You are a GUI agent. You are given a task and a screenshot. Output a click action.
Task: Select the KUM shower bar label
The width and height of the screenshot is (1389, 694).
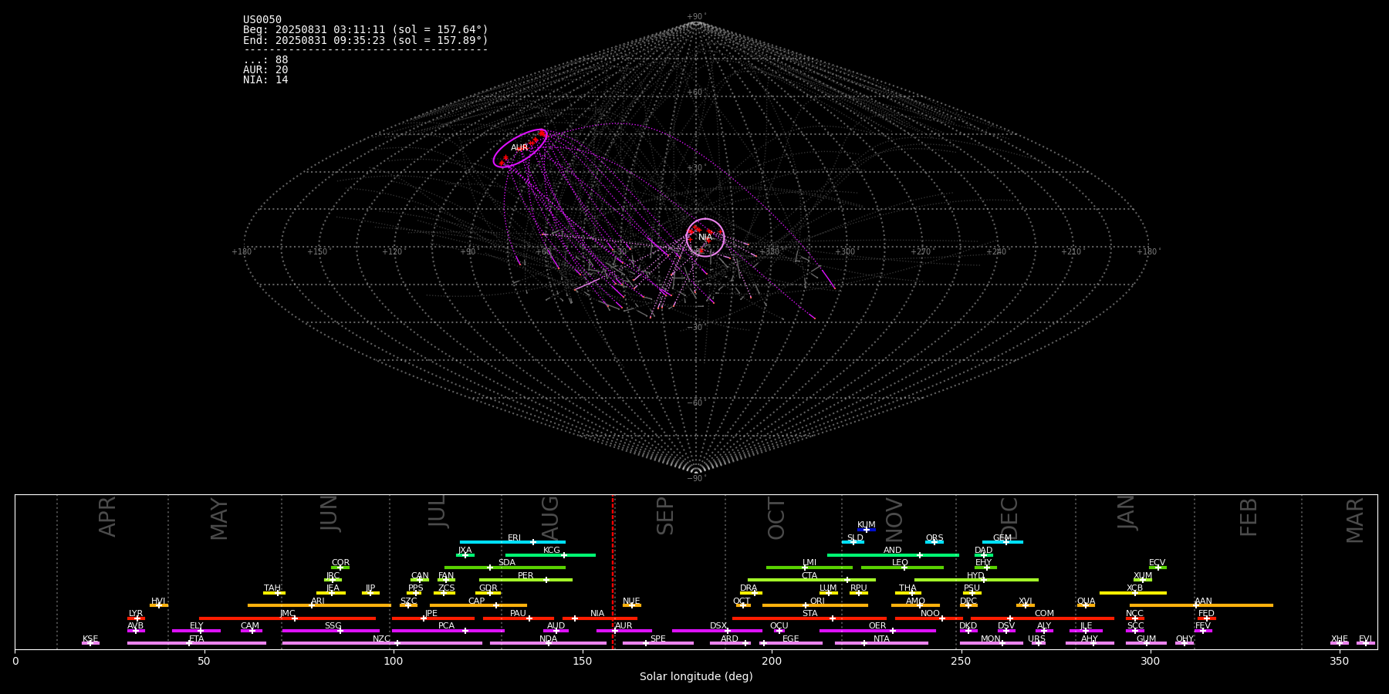click(x=867, y=525)
